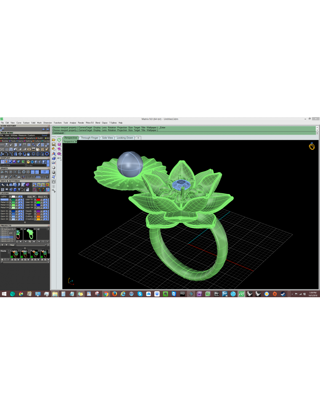Click the red color swatch of User 01
The image size is (320, 414).
(38, 200)
